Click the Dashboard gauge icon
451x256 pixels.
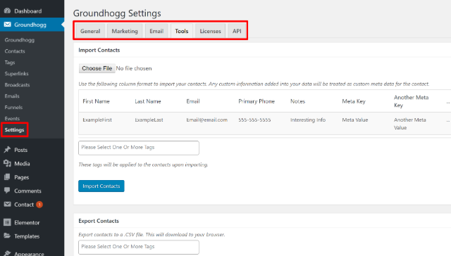pyautogui.click(x=7, y=11)
